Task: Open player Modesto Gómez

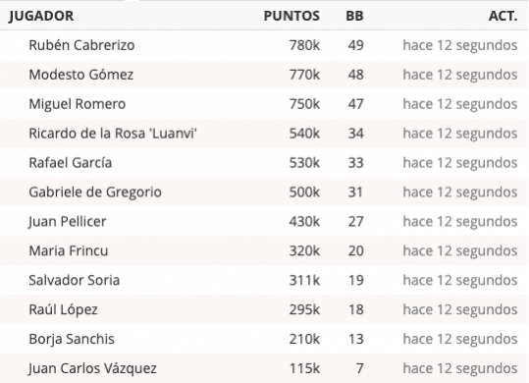Action: [80, 75]
